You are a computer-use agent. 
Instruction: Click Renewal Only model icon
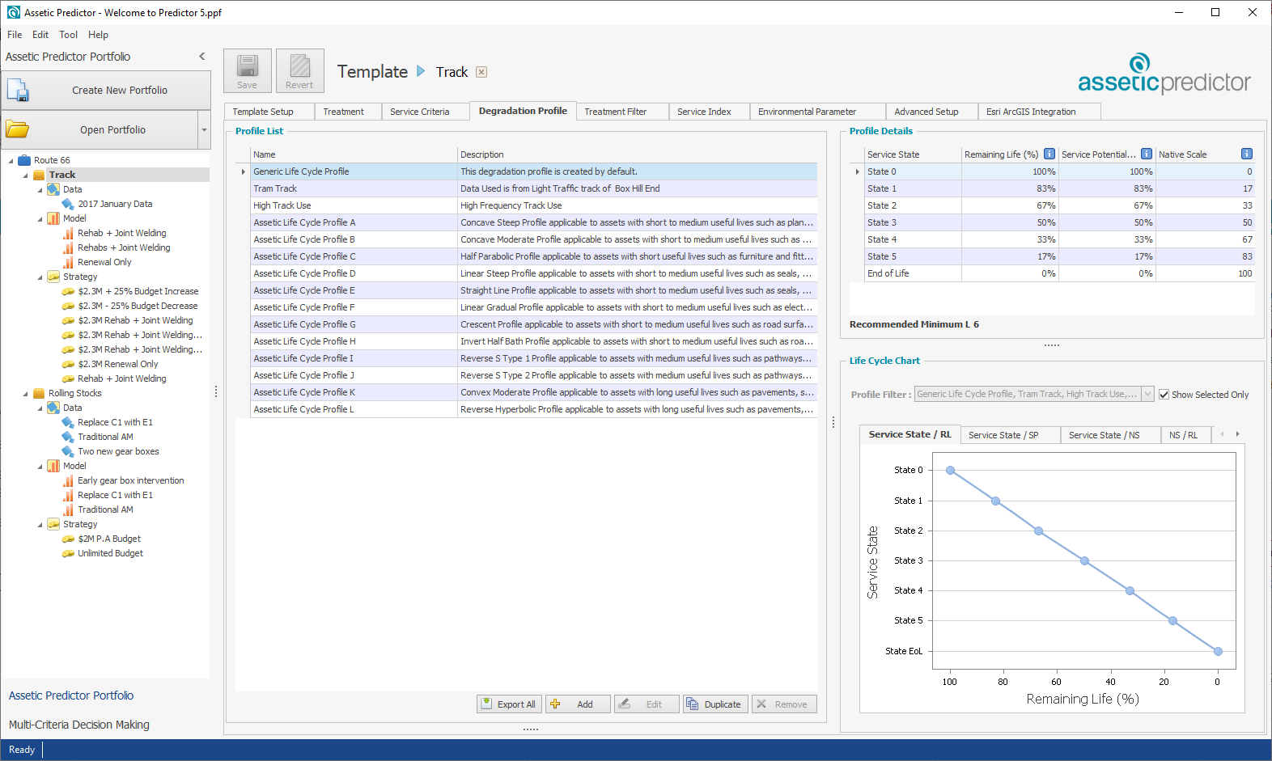point(69,262)
